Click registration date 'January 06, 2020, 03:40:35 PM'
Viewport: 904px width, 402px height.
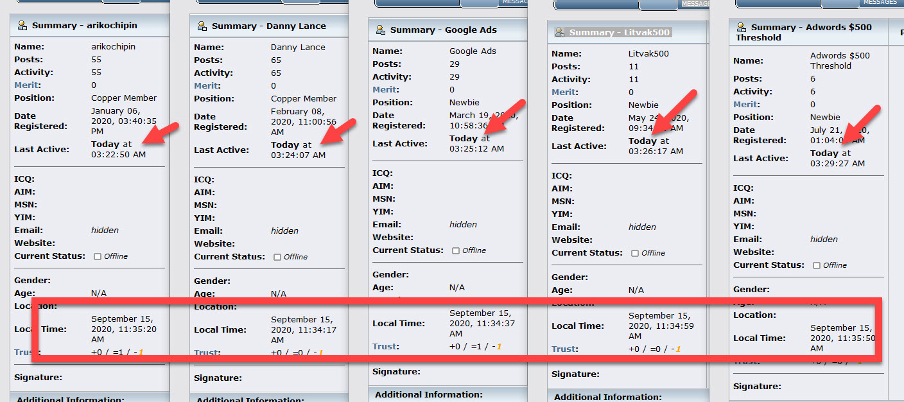(x=124, y=121)
